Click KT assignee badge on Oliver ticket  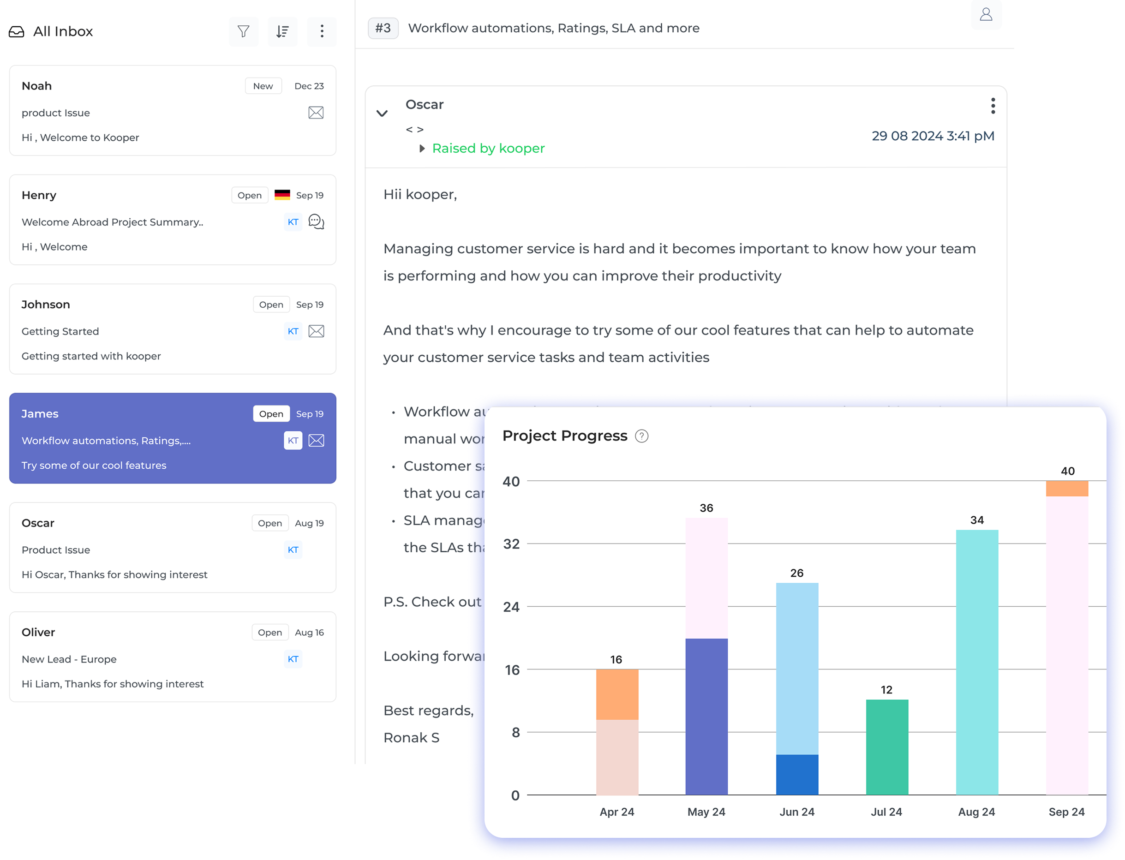pos(293,659)
